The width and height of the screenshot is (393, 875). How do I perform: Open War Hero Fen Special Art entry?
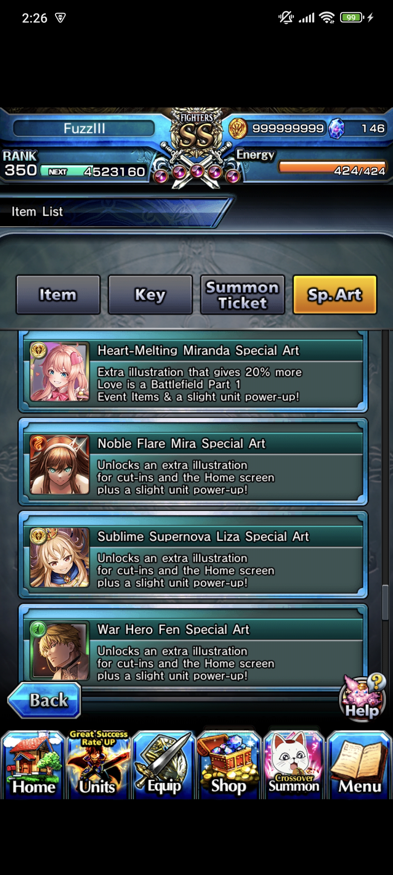(193, 647)
